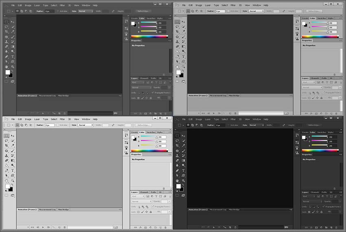Viewport: 346px width, 232px height.
Task: Click foreground color swatch in light-gray toolbox
Action: (7, 186)
